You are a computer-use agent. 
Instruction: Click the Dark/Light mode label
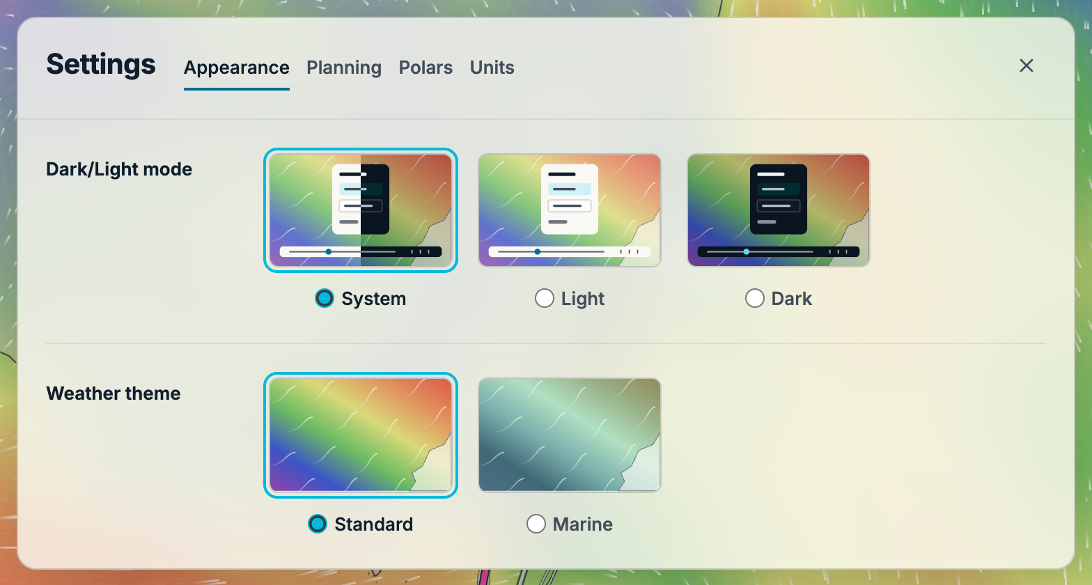coord(119,169)
